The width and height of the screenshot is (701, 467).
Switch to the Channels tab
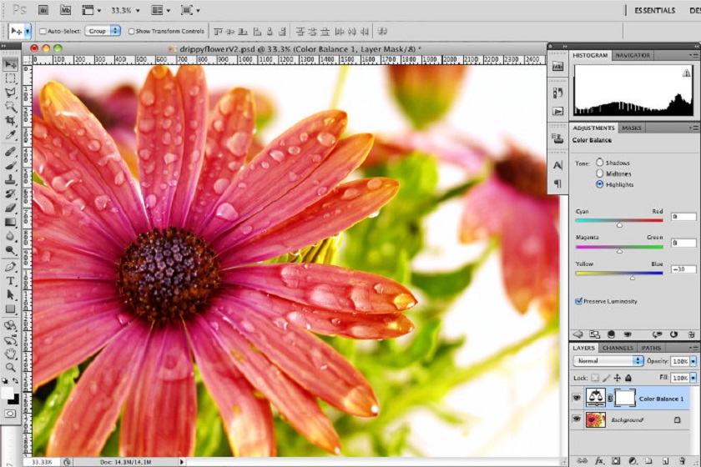point(618,348)
